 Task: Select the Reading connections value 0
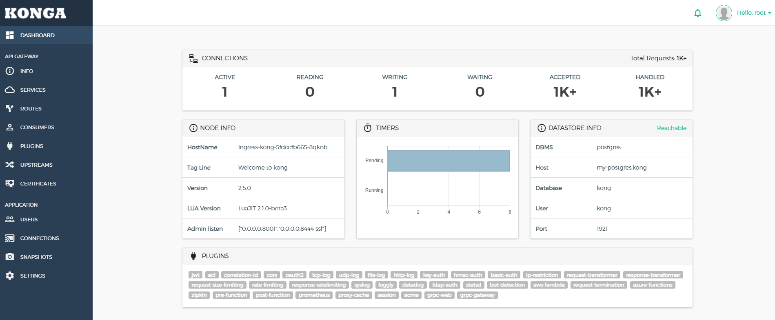(x=310, y=92)
